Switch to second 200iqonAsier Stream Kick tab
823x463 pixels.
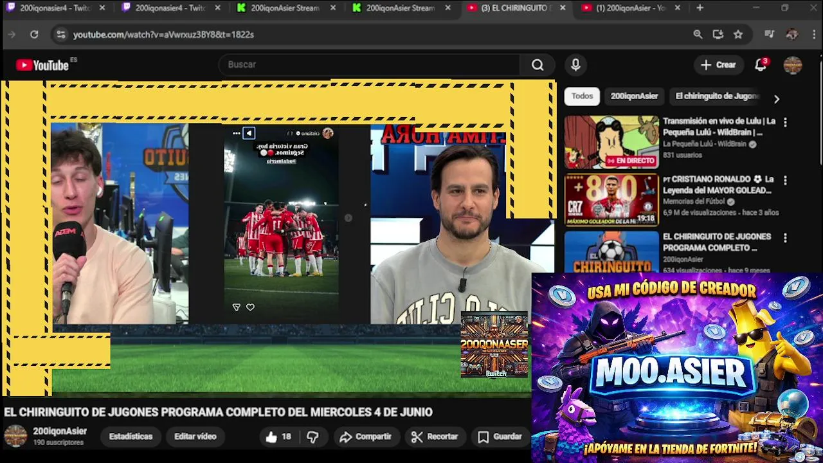tap(401, 8)
